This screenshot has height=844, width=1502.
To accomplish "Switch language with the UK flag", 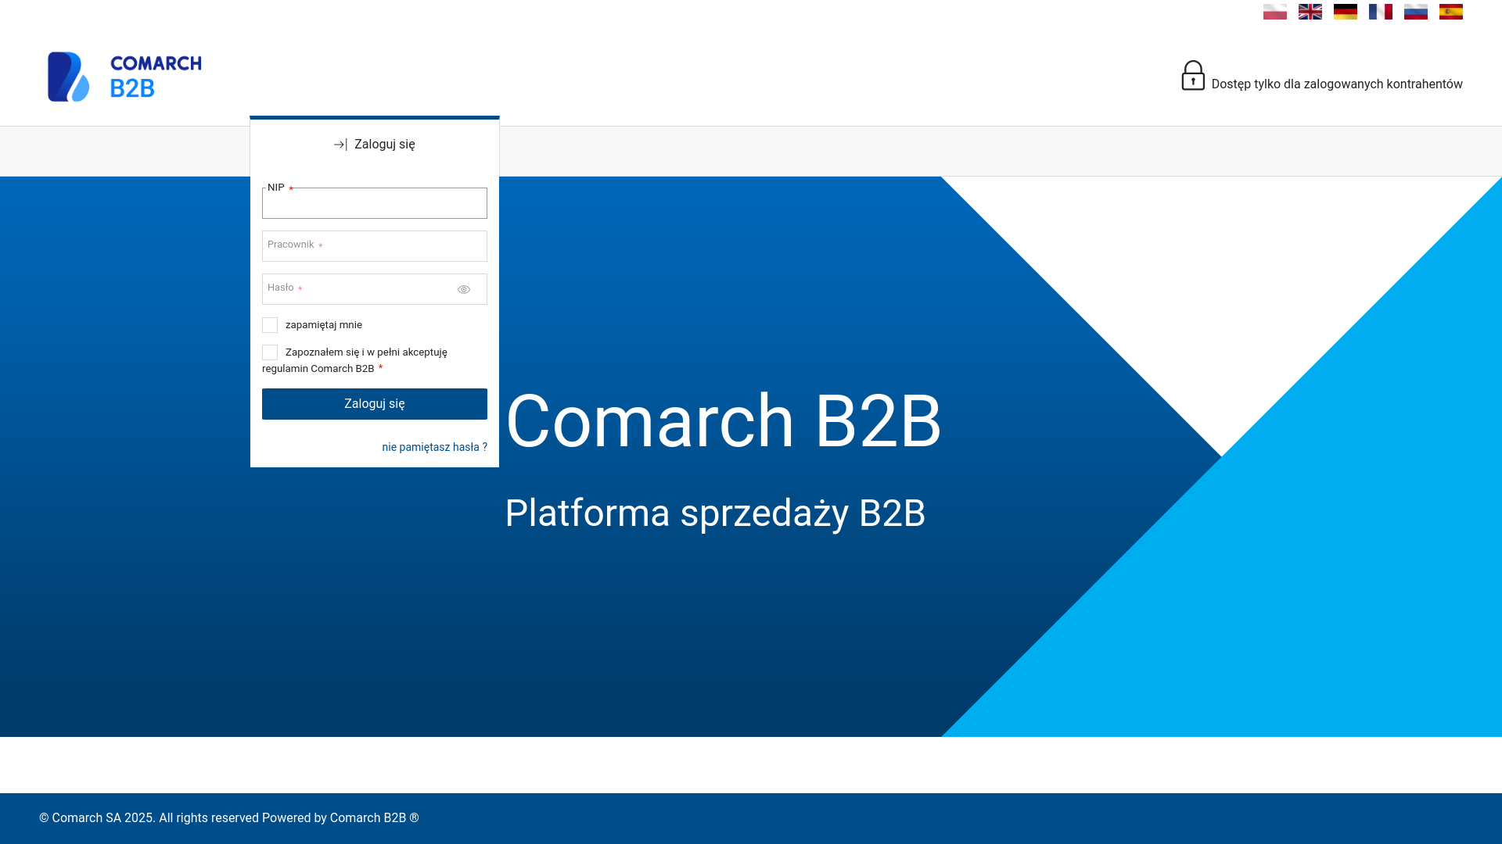I will coord(1310,12).
